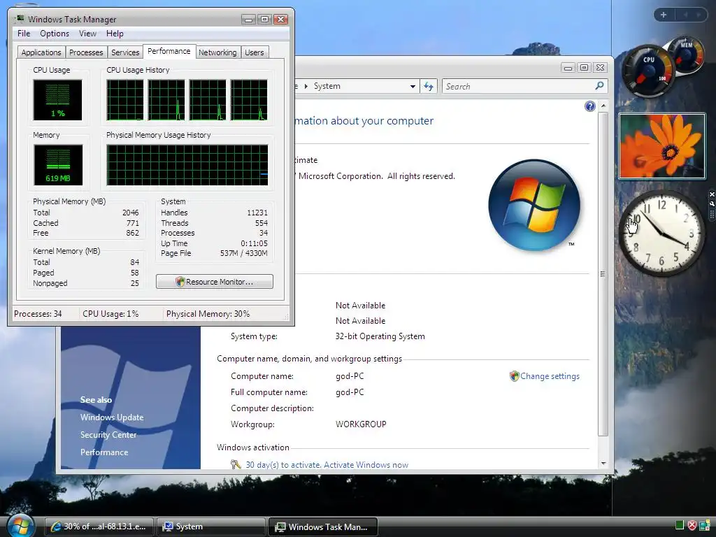Click the previous gadgets page arrow in Sidebar

(x=685, y=15)
